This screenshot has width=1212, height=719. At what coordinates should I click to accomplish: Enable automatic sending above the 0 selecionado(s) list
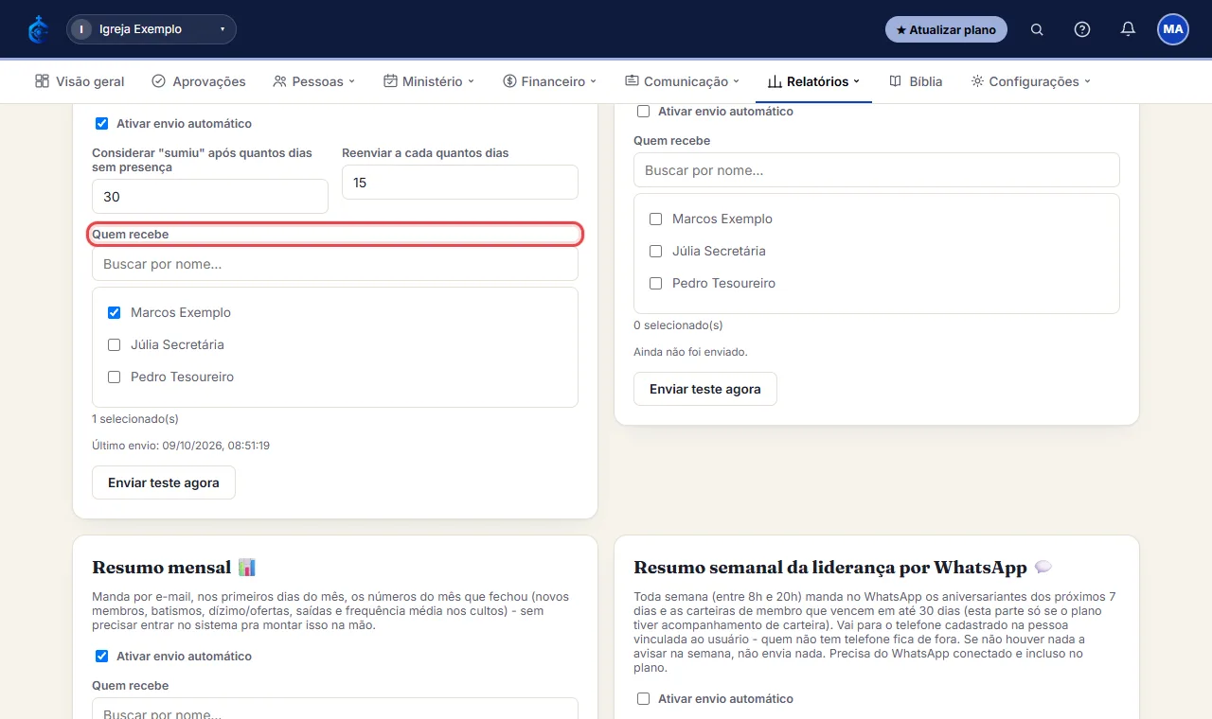(x=644, y=112)
